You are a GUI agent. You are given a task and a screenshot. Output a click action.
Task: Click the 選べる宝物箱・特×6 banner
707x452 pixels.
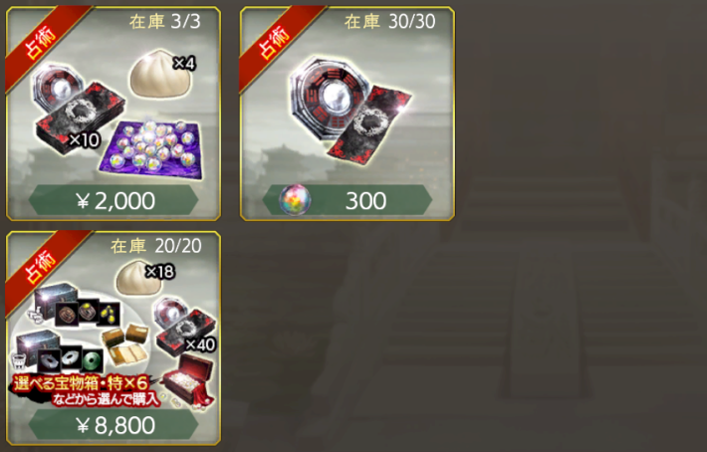point(85,390)
